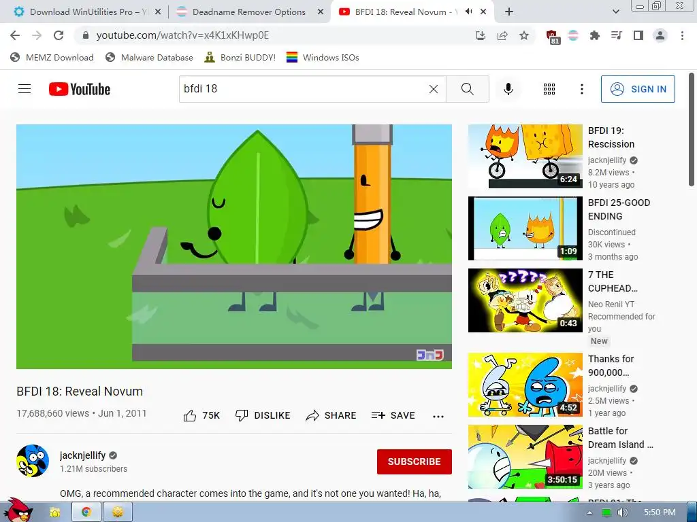Open the Bonzi BUDDY! bookmark
Image resolution: width=697 pixels, height=522 pixels.
240,57
